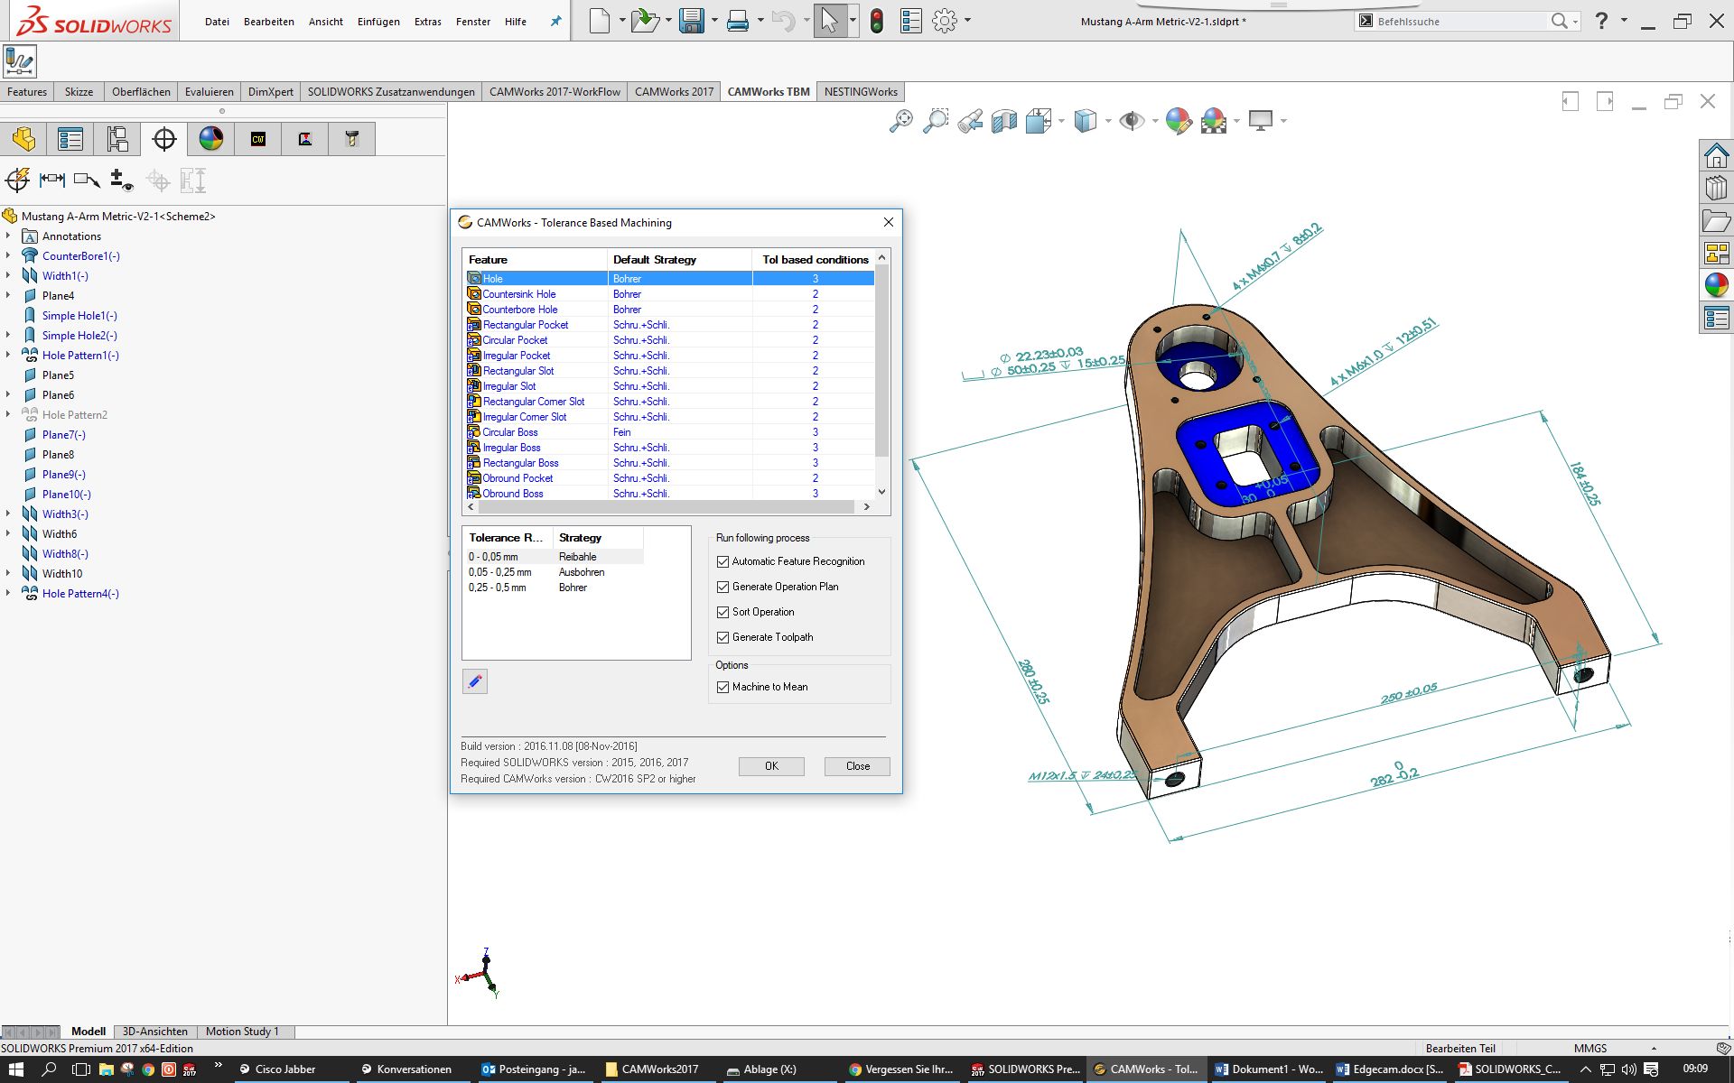Open the 3D-Ansichten bottom tab

[x=155, y=1032]
